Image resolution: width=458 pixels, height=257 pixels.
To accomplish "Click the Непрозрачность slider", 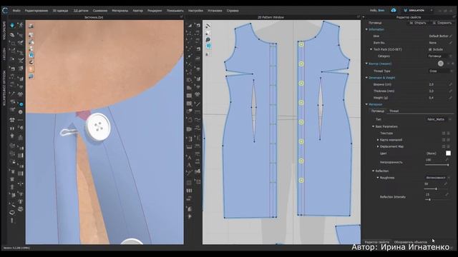I will 437,165.
